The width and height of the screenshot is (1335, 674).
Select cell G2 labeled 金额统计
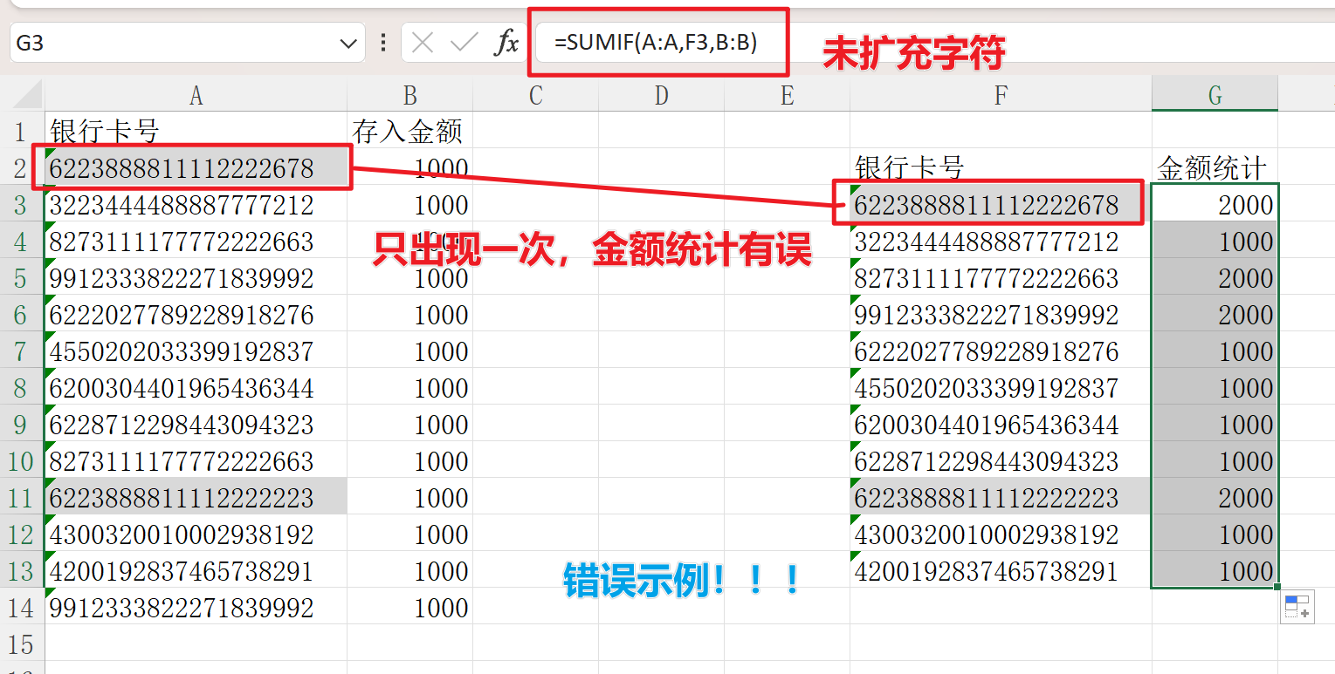coord(1215,167)
